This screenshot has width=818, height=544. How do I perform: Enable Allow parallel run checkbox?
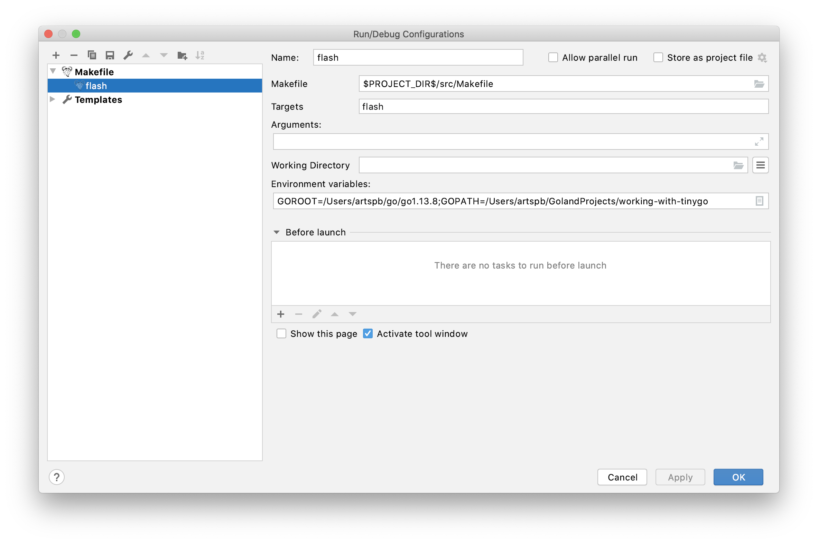[x=553, y=58]
